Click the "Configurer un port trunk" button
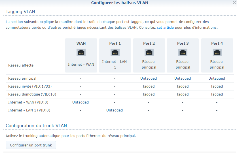The image size is (237, 153). click(31, 145)
